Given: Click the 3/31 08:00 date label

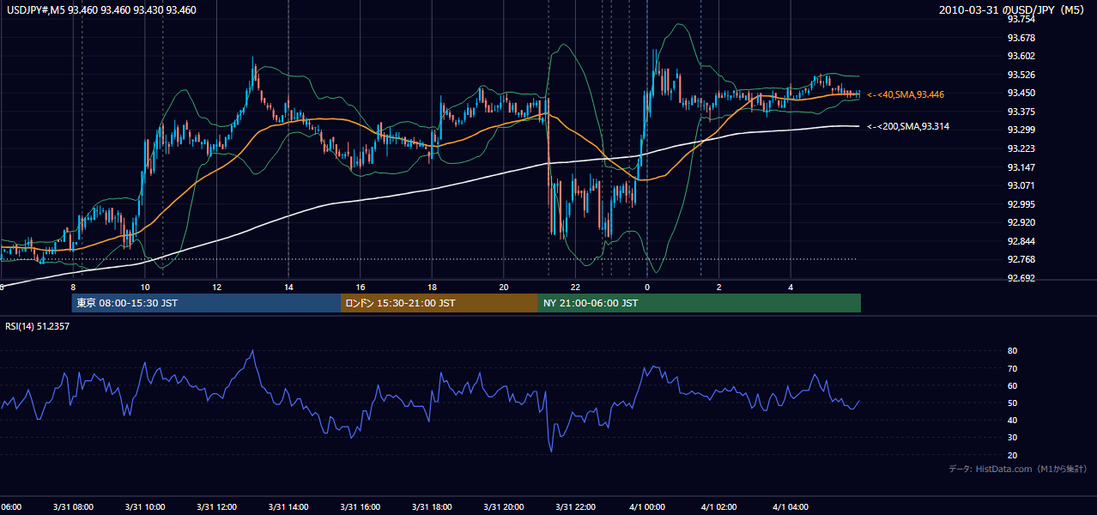Looking at the screenshot, I should pos(73,507).
